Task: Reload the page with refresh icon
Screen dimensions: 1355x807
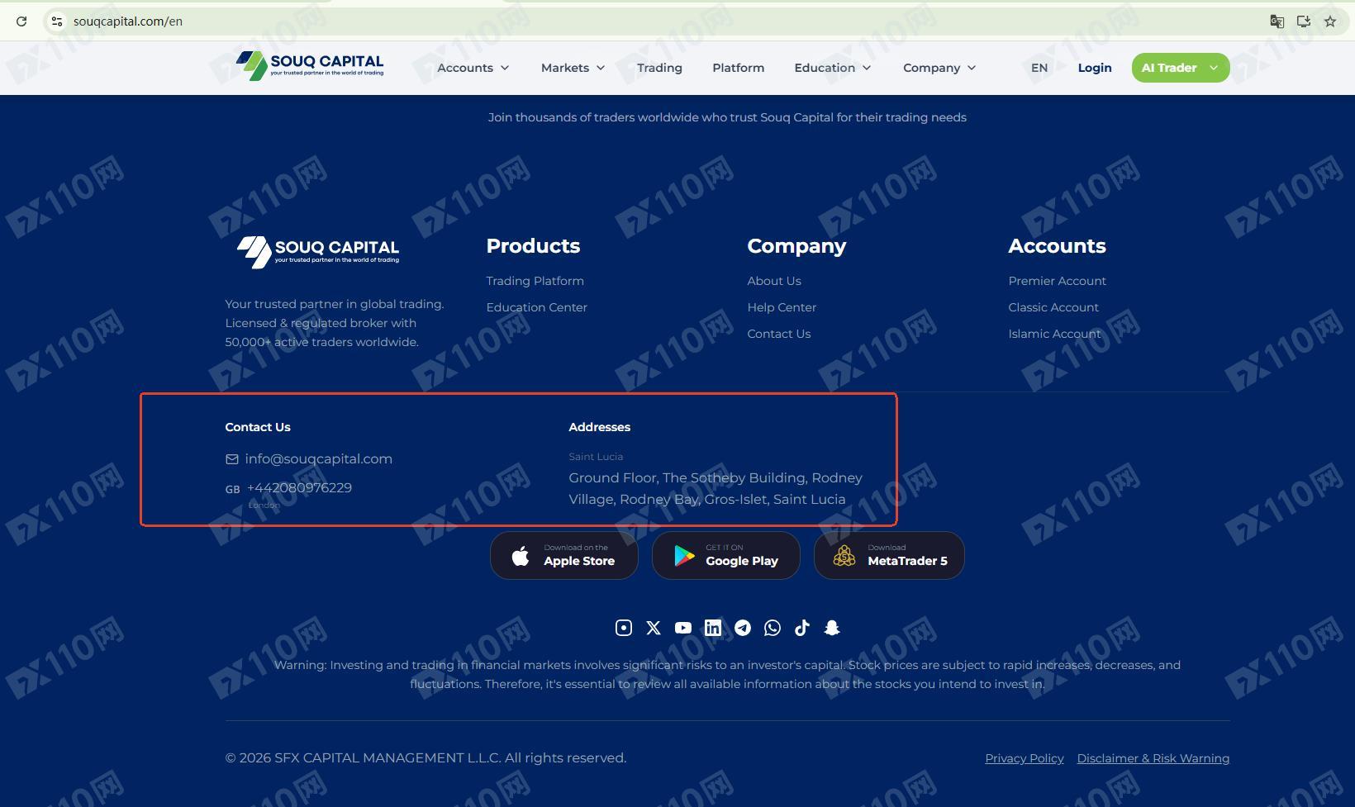Action: (x=21, y=21)
